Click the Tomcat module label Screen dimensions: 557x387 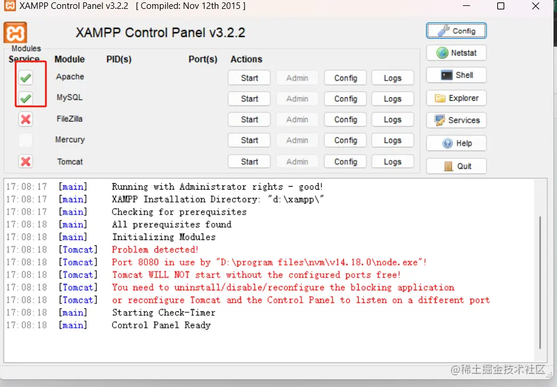pos(70,161)
